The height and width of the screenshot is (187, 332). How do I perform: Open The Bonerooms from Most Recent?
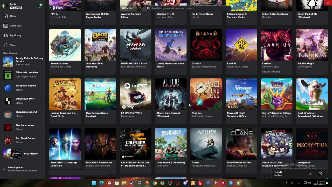coord(23,127)
